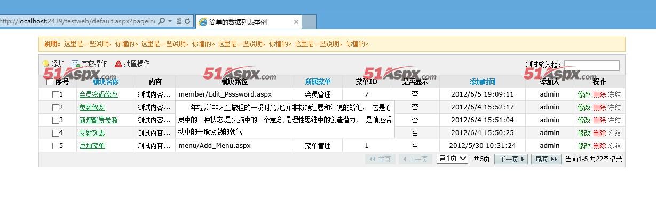Open the 新增配置参数 module link
The width and height of the screenshot is (656, 221).
click(x=99, y=120)
